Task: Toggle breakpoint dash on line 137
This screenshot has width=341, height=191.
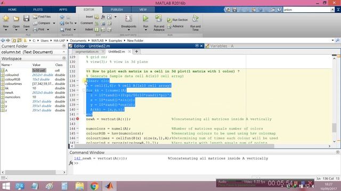Action: pyautogui.click(x=77, y=95)
